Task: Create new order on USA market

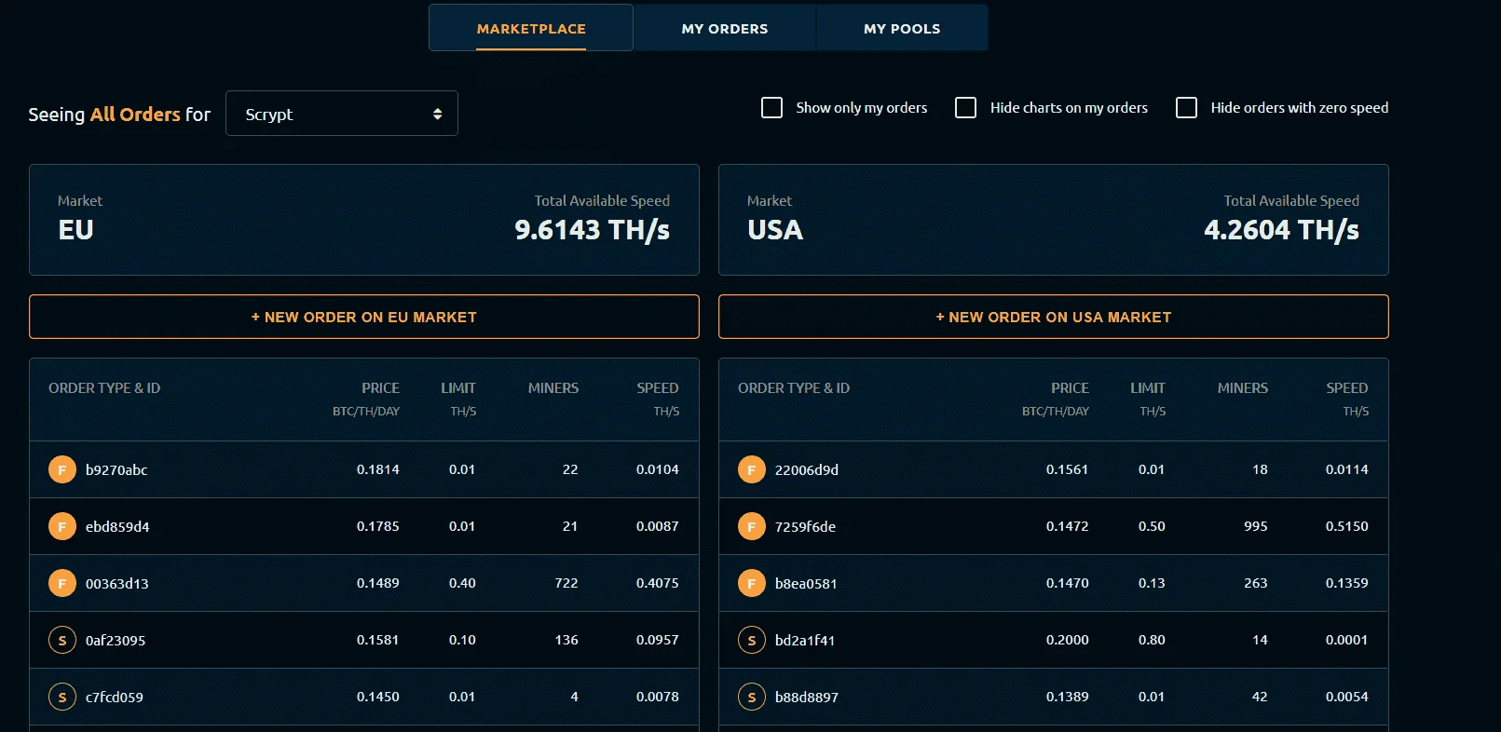Action: (1054, 317)
